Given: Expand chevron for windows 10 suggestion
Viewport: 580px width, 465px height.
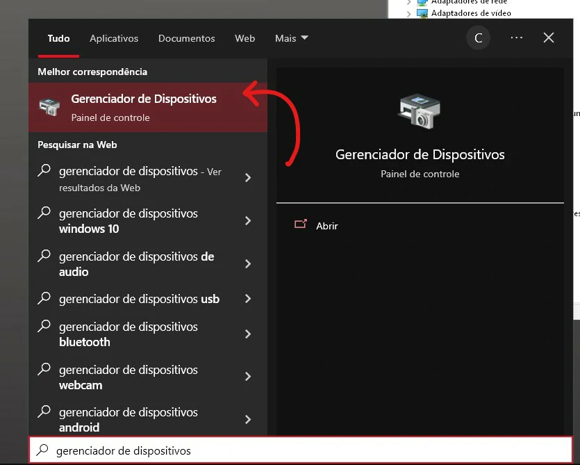Looking at the screenshot, I should (248, 220).
